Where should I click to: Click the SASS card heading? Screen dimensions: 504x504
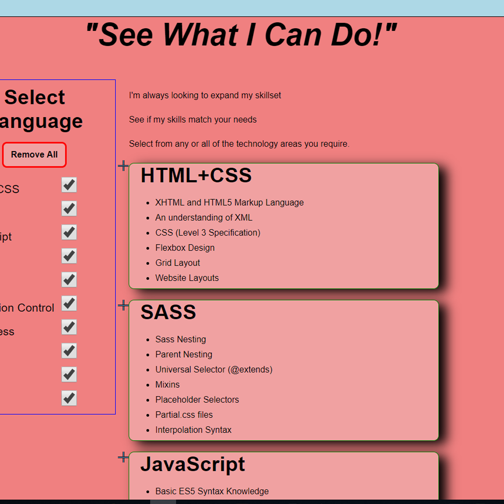click(168, 312)
